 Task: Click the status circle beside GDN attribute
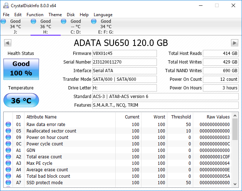coord(8,150)
